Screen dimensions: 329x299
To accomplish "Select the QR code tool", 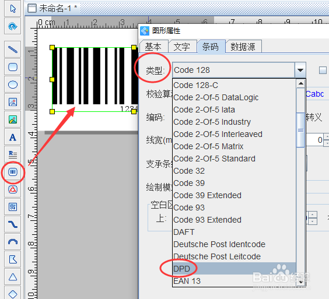I will coord(13,207).
